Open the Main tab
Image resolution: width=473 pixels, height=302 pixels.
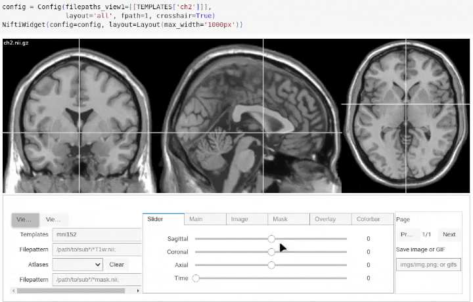coord(205,219)
